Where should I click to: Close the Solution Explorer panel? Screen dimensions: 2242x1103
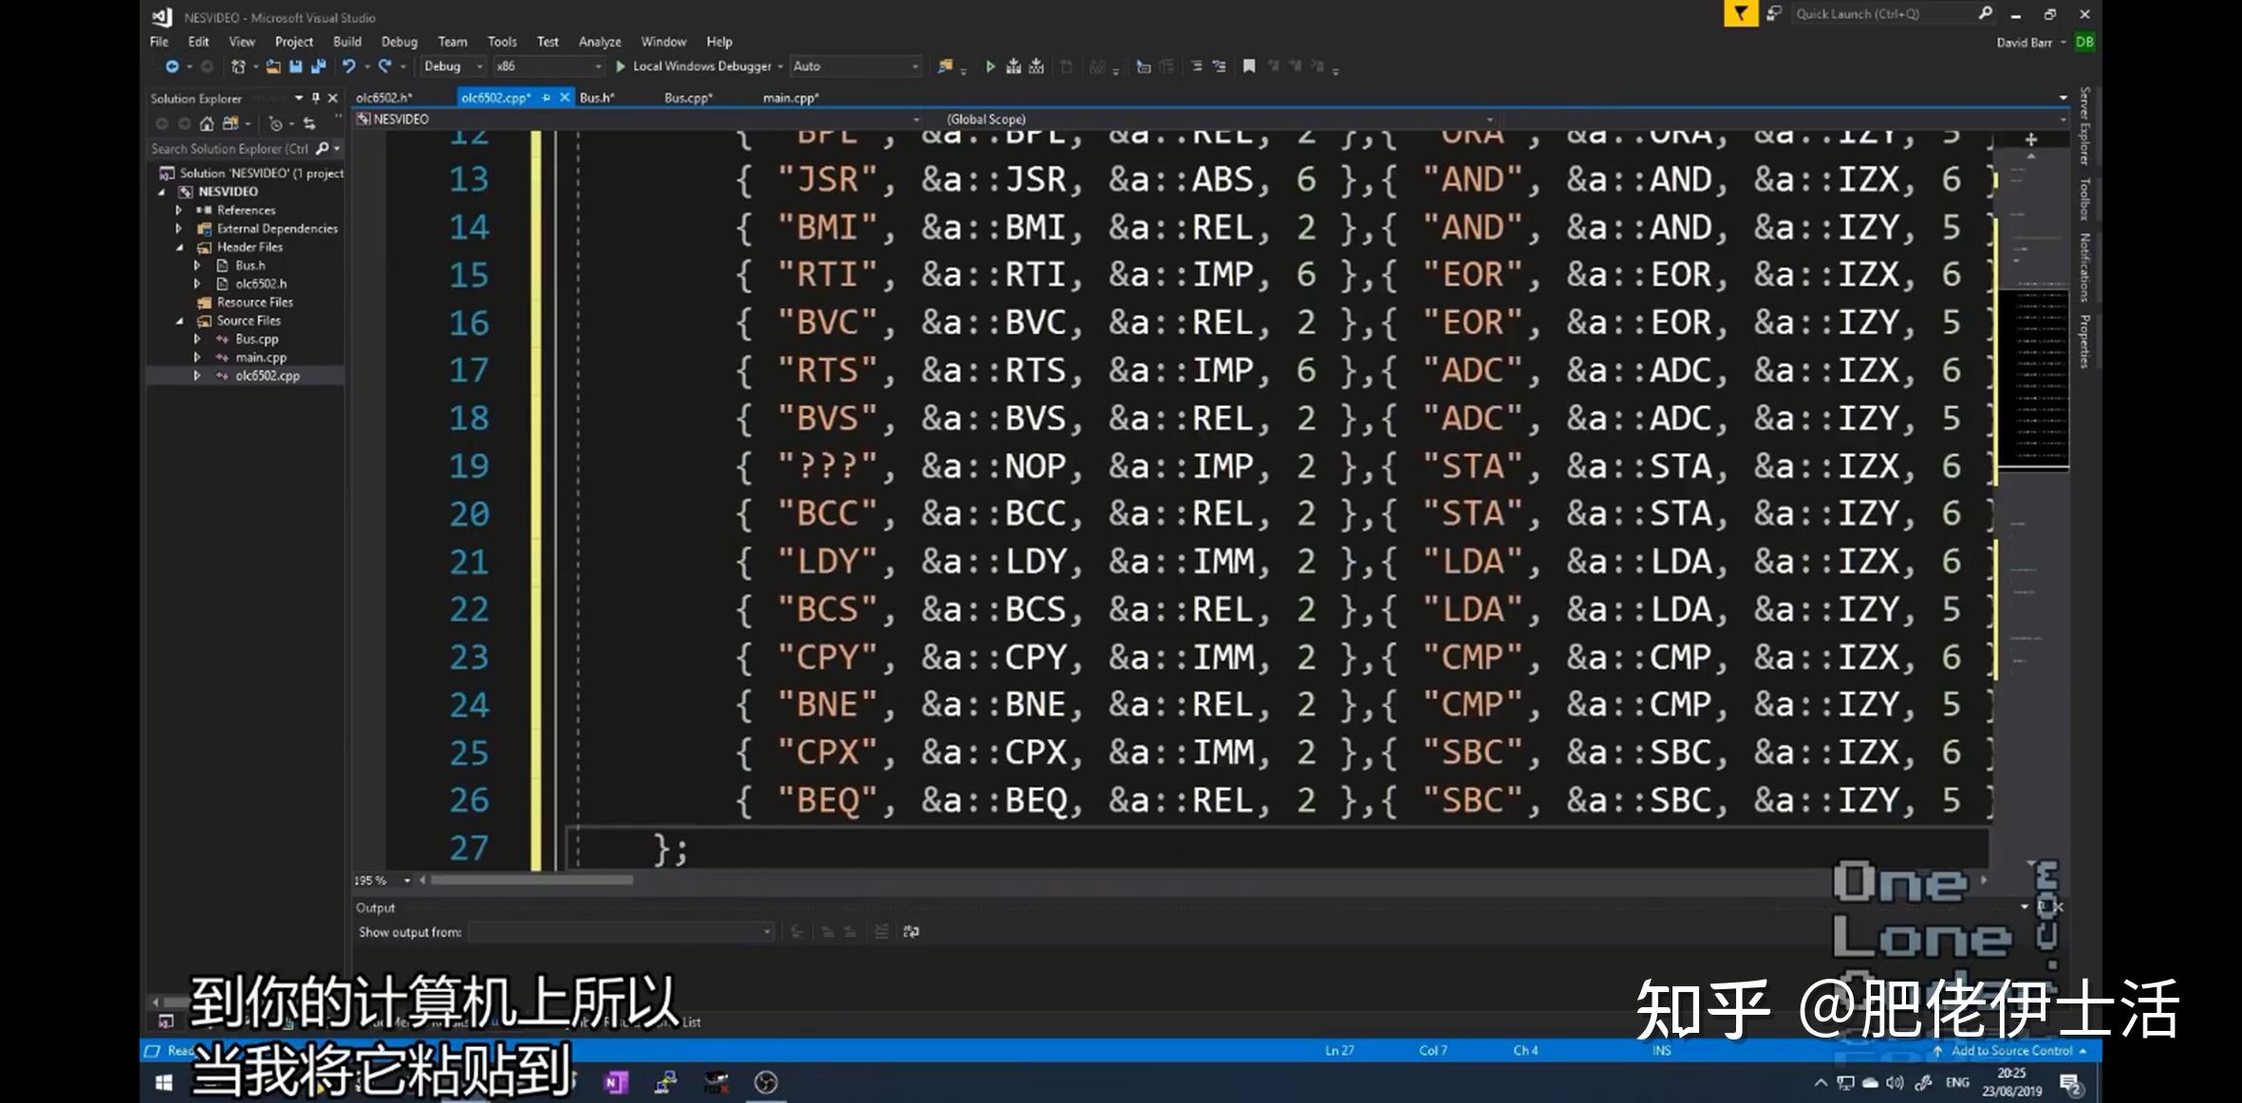[332, 98]
